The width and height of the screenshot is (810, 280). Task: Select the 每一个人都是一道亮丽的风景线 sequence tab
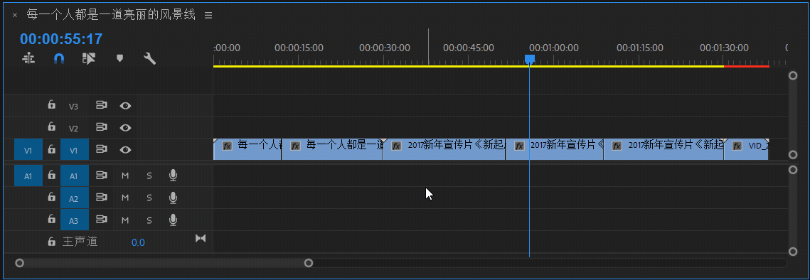point(111,15)
